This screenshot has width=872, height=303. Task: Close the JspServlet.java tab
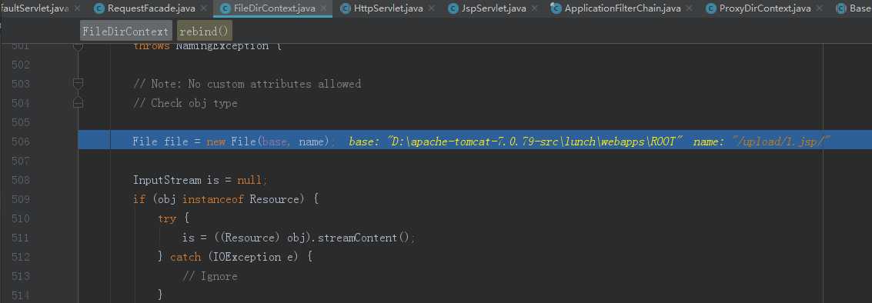pos(534,9)
